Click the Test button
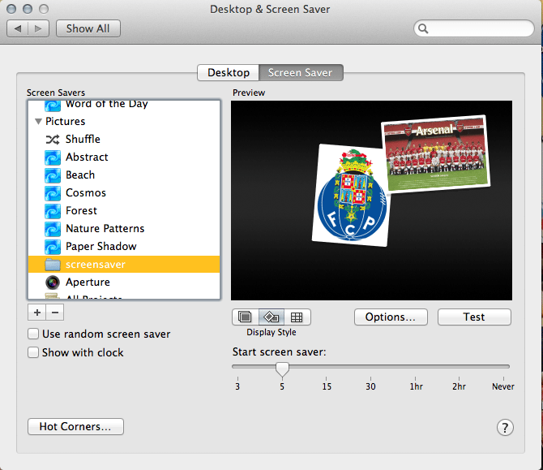The width and height of the screenshot is (543, 470). pos(474,317)
